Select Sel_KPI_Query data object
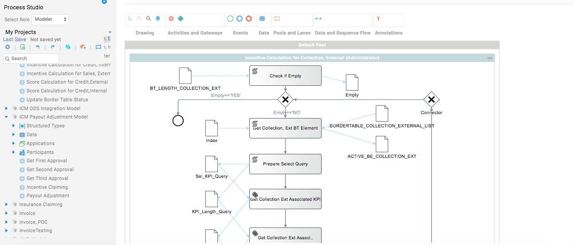The height and width of the screenshot is (245, 574). pyautogui.click(x=212, y=164)
